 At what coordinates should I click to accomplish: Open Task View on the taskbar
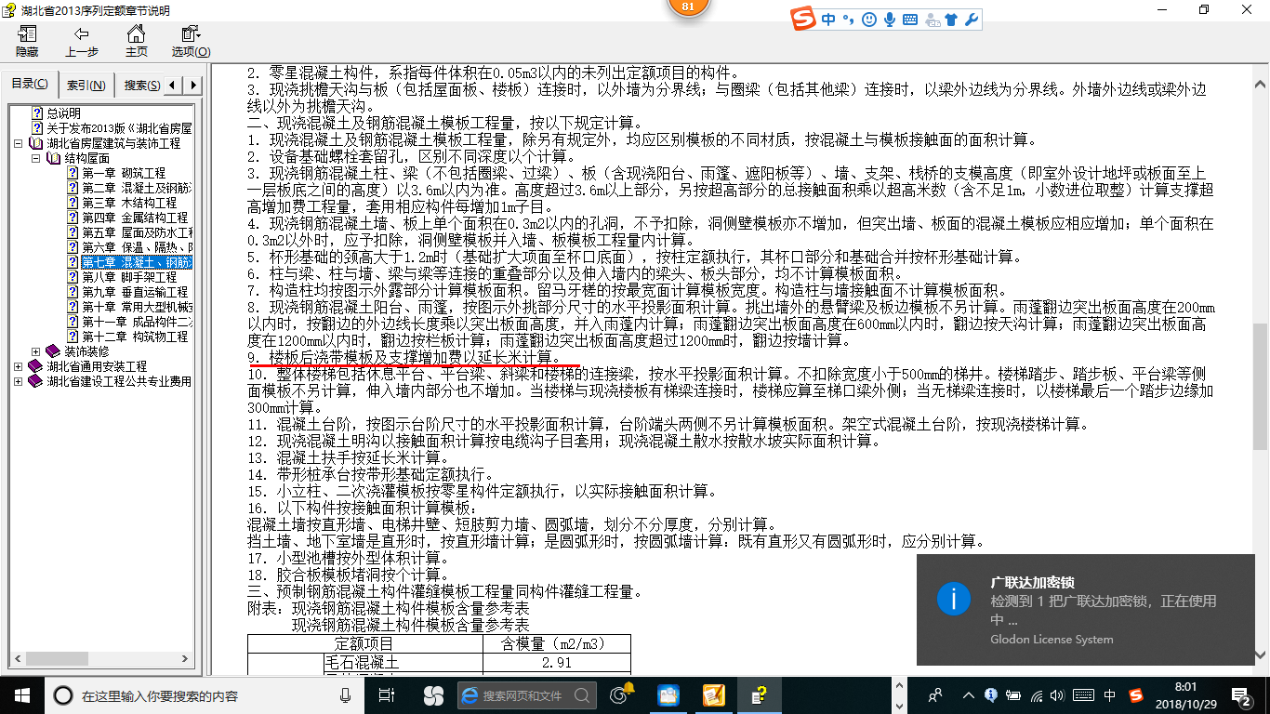(387, 694)
